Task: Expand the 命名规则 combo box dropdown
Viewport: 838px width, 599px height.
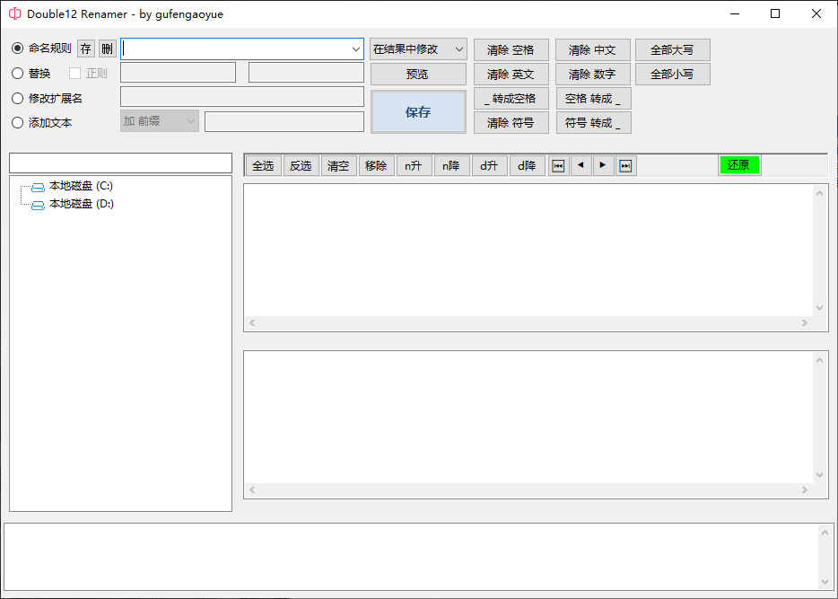Action: pos(355,48)
